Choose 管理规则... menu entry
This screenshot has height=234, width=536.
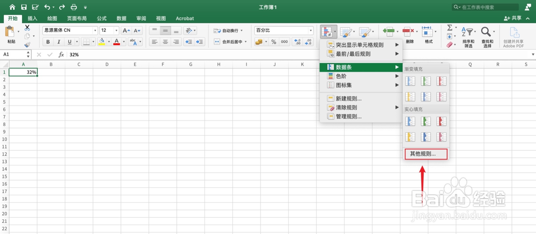click(361, 117)
